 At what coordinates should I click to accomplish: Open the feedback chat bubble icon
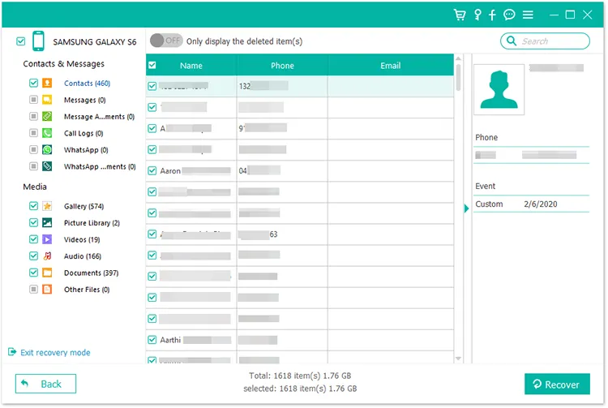(509, 15)
